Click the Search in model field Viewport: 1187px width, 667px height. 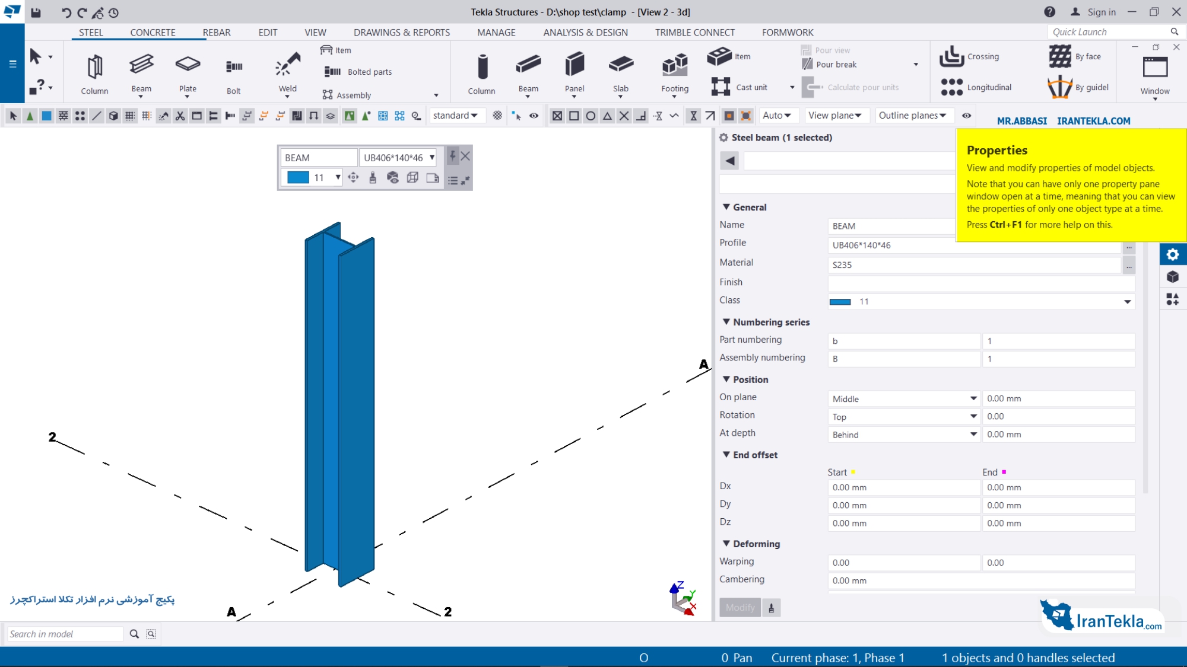pos(65,634)
